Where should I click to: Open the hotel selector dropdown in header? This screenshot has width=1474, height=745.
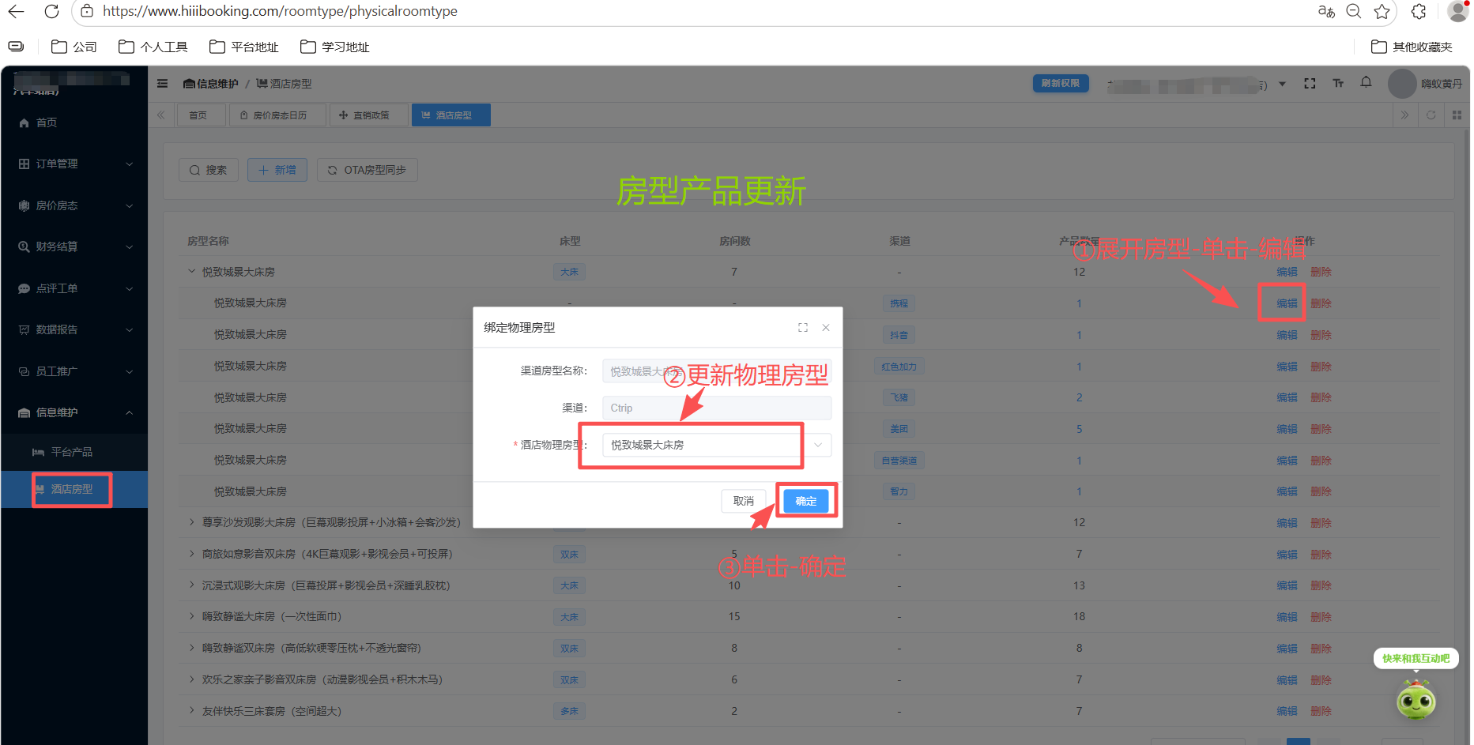(1282, 83)
